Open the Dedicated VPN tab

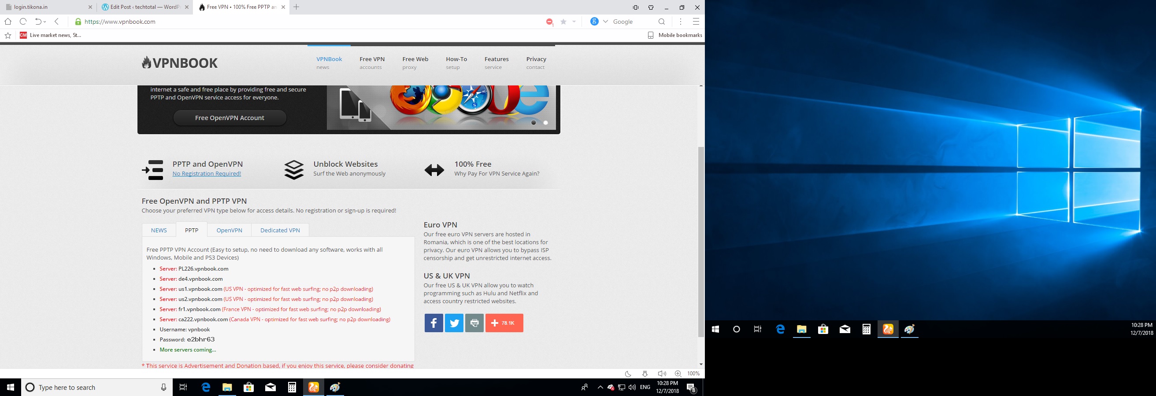[280, 230]
